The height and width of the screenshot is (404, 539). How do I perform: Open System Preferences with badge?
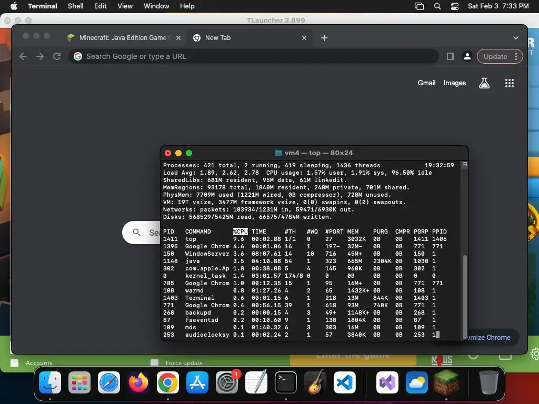point(227,382)
